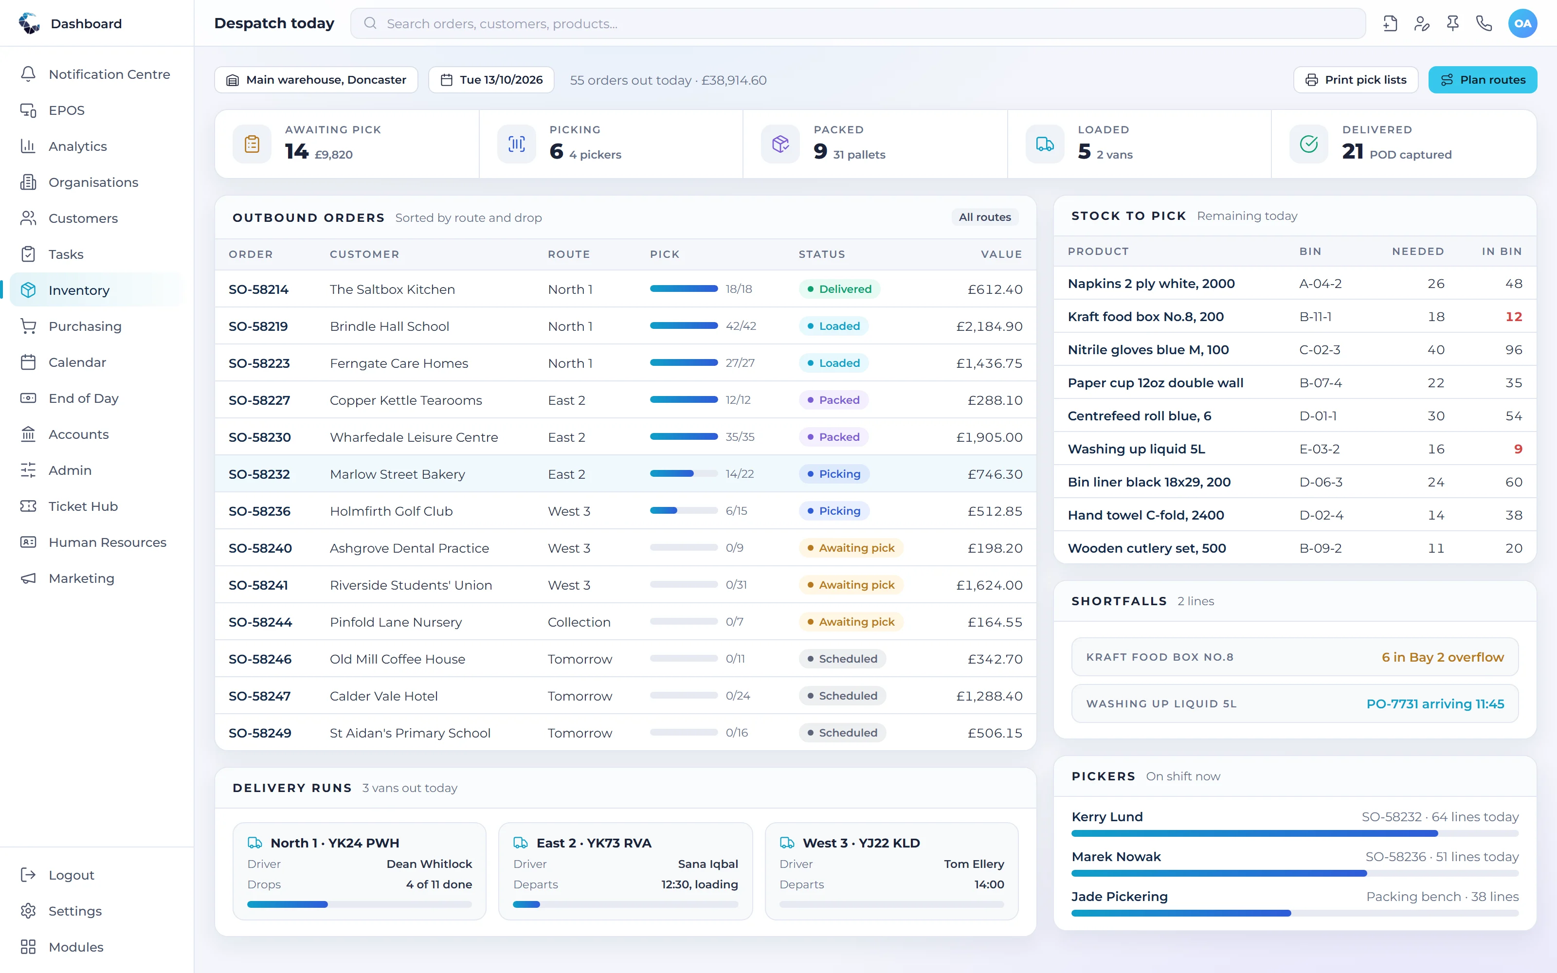The height and width of the screenshot is (973, 1557).
Task: Open the Ticket Hub section
Action: pyautogui.click(x=96, y=506)
